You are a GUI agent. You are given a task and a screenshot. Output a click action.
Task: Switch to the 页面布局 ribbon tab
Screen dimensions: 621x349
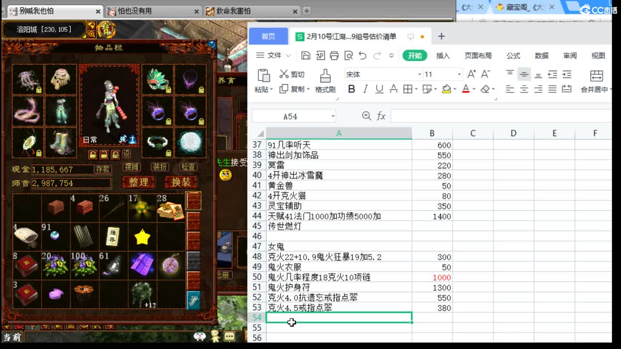click(x=478, y=56)
